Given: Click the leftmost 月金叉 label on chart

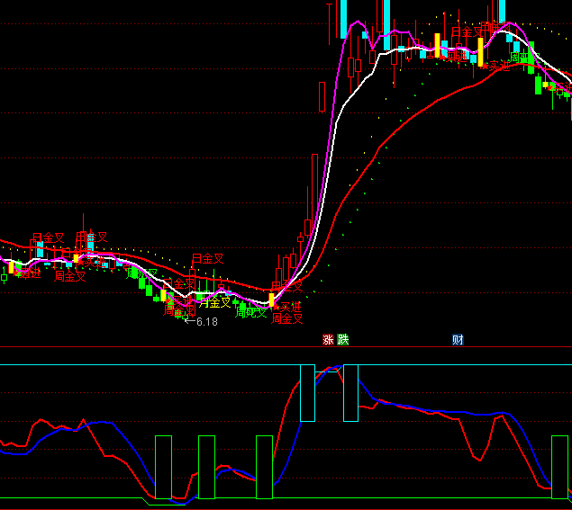Looking at the screenshot, I should point(48,238).
